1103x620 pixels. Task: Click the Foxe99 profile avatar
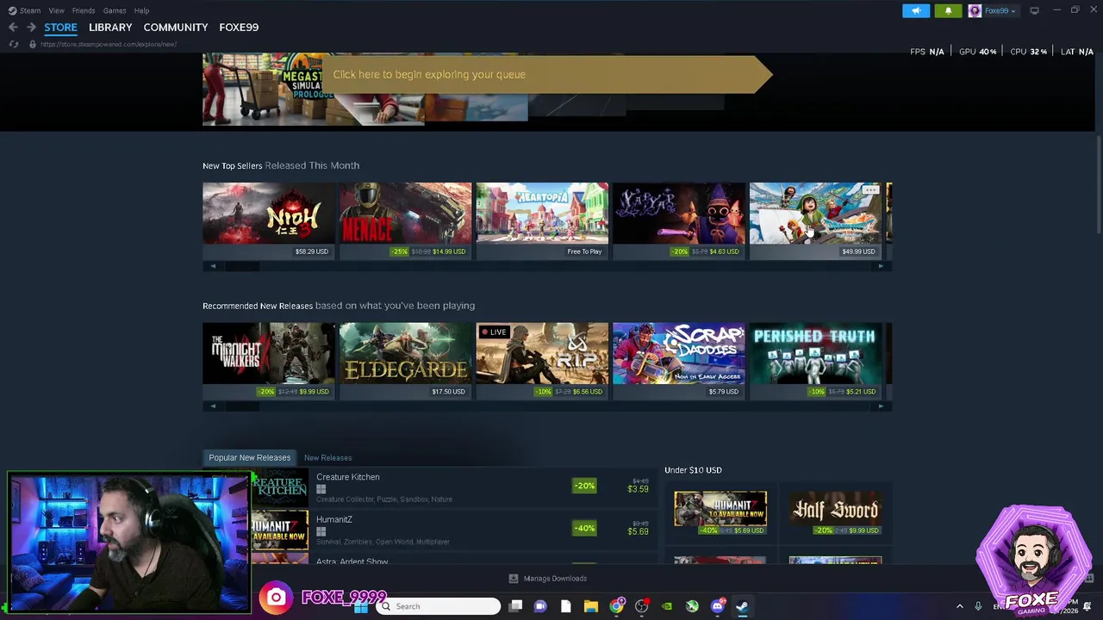975,10
